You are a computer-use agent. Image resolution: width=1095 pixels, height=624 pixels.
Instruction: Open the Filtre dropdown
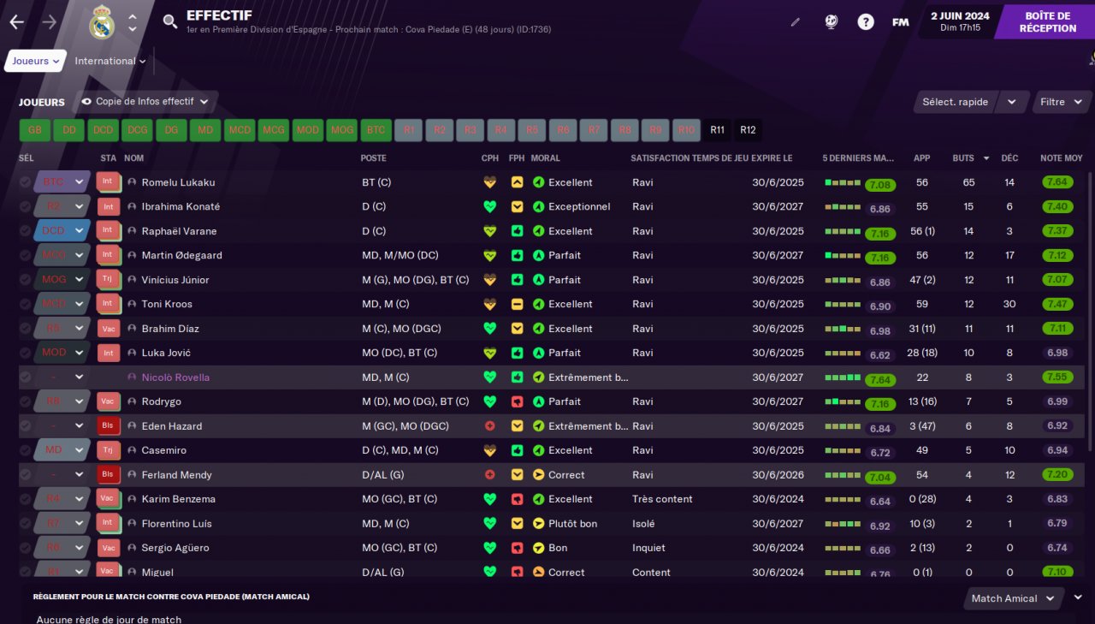coord(1062,102)
